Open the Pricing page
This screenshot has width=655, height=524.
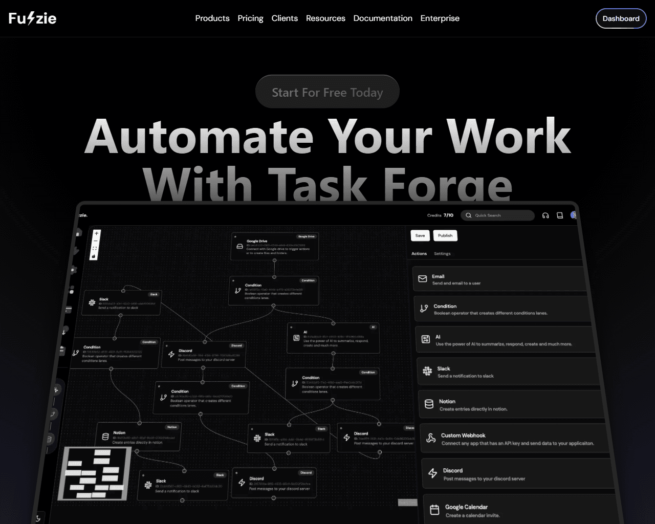coord(250,18)
